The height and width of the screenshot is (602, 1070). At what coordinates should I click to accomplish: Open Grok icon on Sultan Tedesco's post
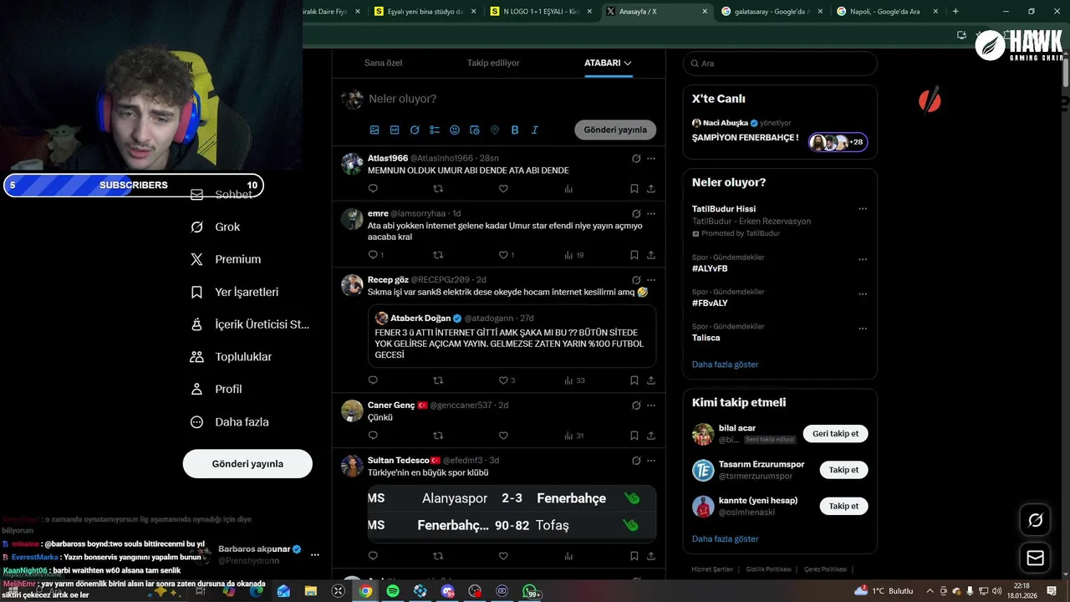636,460
